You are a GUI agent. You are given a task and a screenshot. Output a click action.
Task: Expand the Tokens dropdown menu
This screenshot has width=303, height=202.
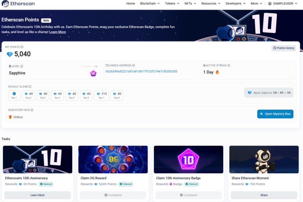click(172, 3)
